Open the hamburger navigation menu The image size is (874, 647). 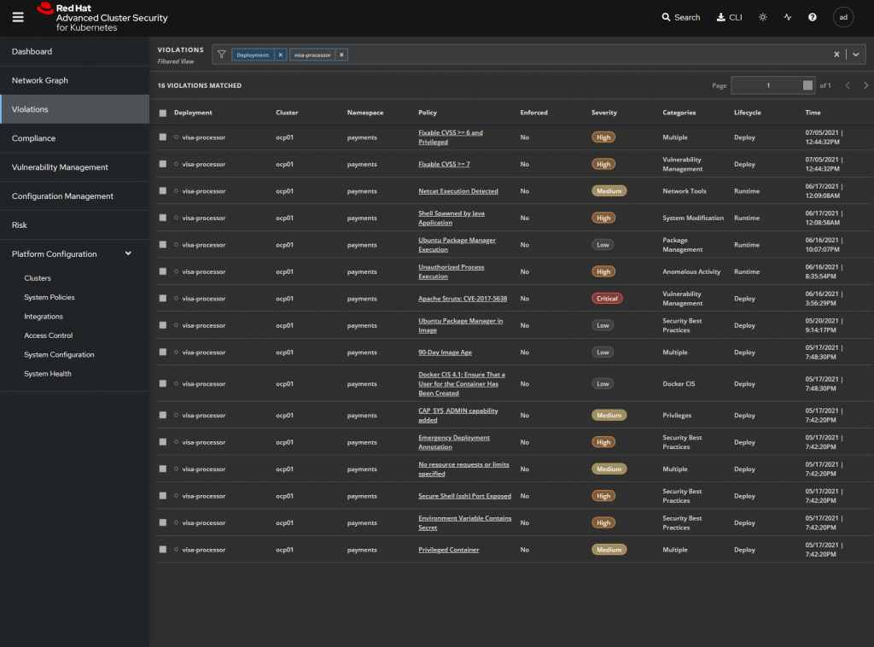18,17
